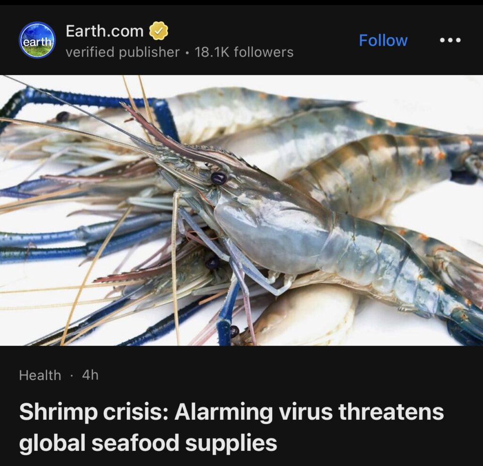Open the shrimp article image

tap(241, 210)
